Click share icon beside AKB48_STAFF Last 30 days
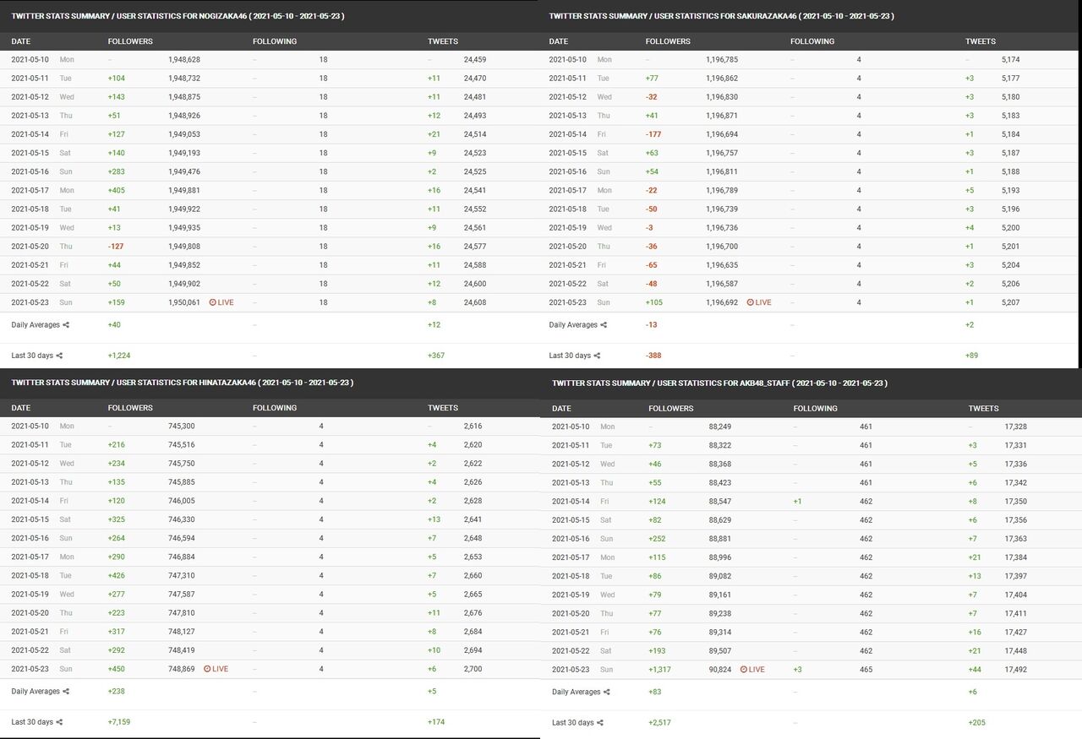Viewport: 1082px width, 739px height. pos(600,723)
